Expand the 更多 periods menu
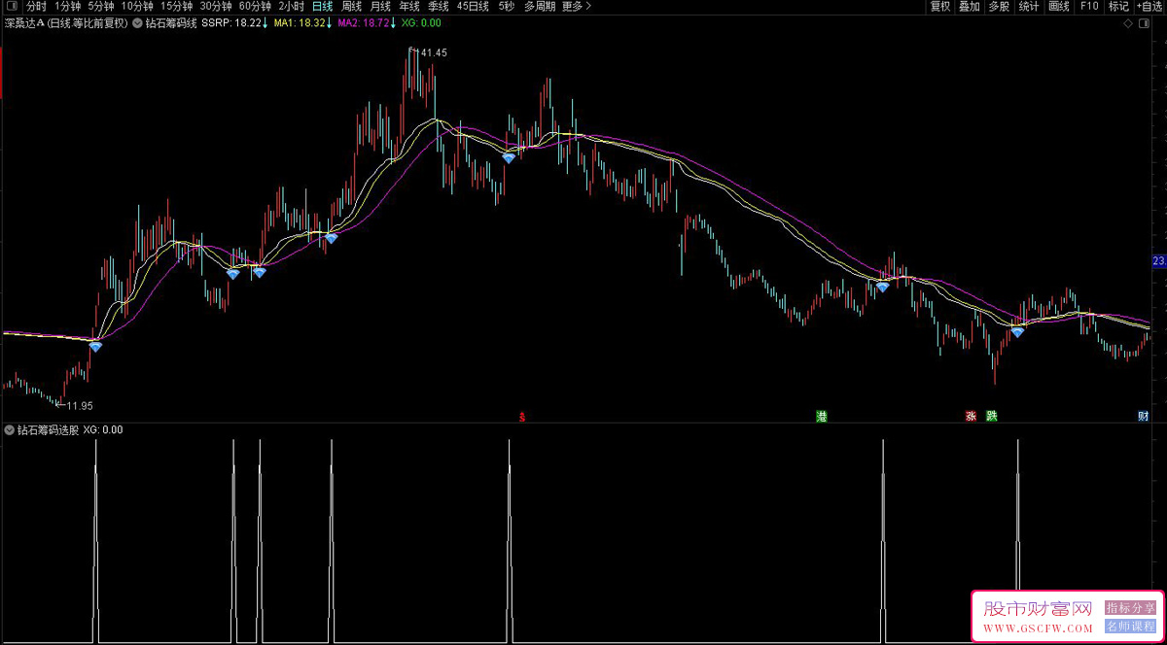 [577, 6]
